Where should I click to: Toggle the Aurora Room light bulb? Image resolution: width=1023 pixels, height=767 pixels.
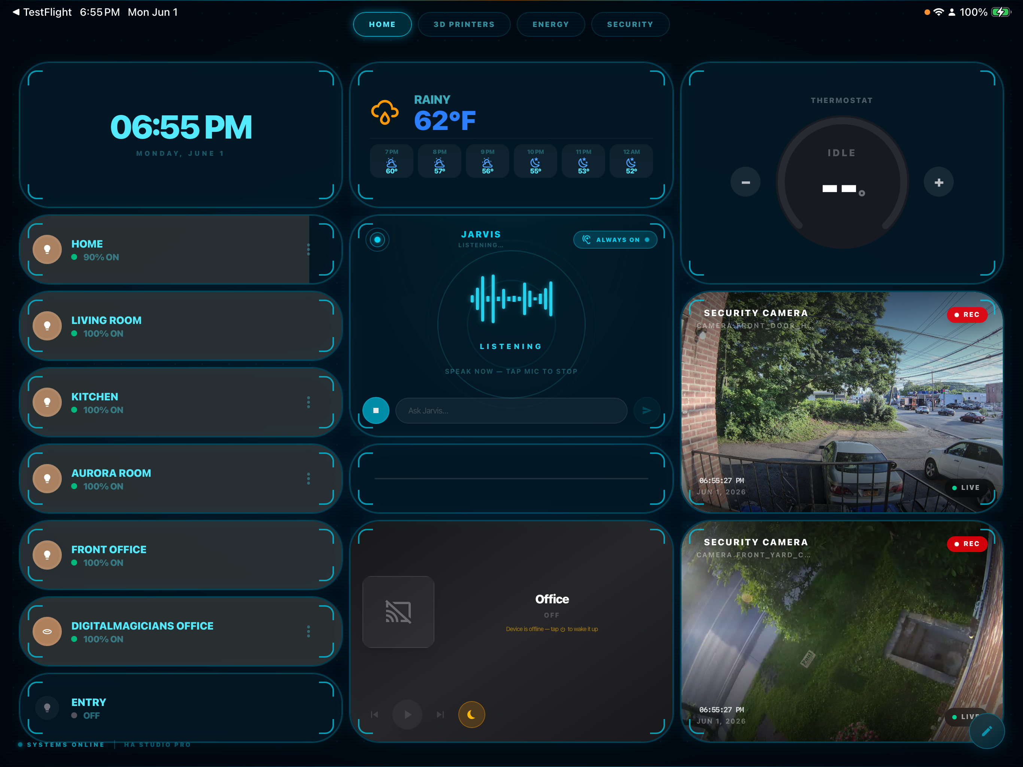click(x=47, y=478)
